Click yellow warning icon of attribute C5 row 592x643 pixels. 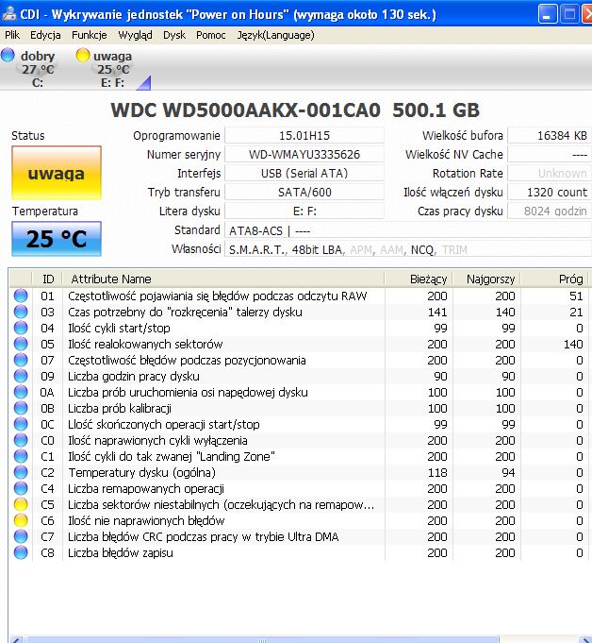[21, 504]
